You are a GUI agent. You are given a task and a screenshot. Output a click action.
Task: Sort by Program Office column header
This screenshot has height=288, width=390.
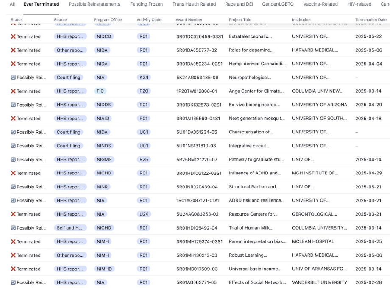[x=108, y=20]
